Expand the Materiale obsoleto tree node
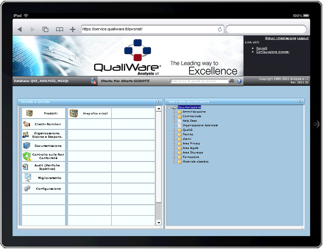 click(x=174, y=162)
